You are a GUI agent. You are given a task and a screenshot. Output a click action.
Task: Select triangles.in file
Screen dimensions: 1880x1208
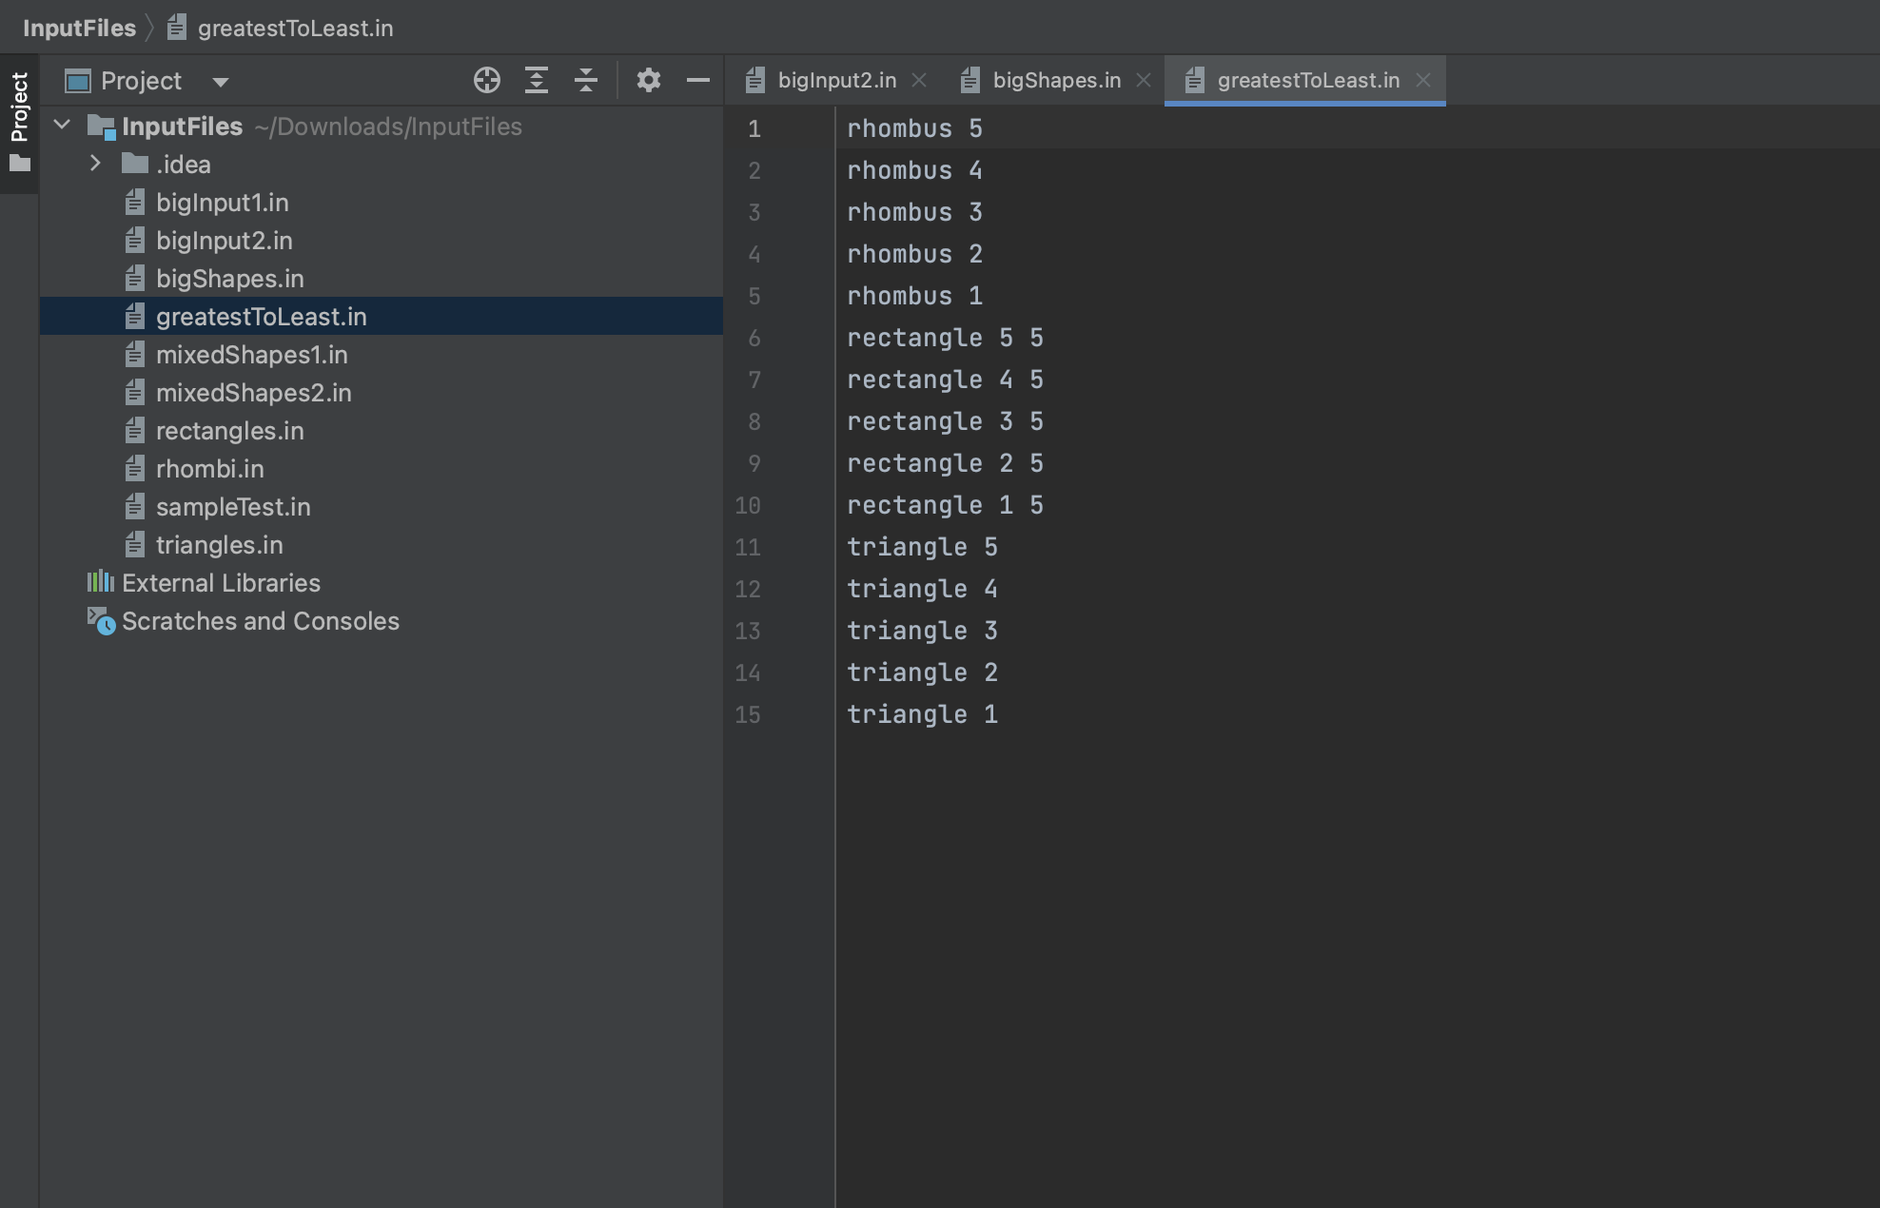pos(219,545)
